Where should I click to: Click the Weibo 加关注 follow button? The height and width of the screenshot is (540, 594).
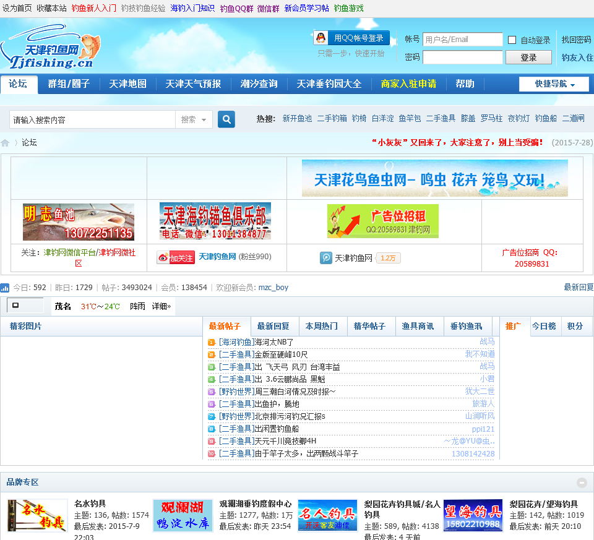[x=176, y=257]
